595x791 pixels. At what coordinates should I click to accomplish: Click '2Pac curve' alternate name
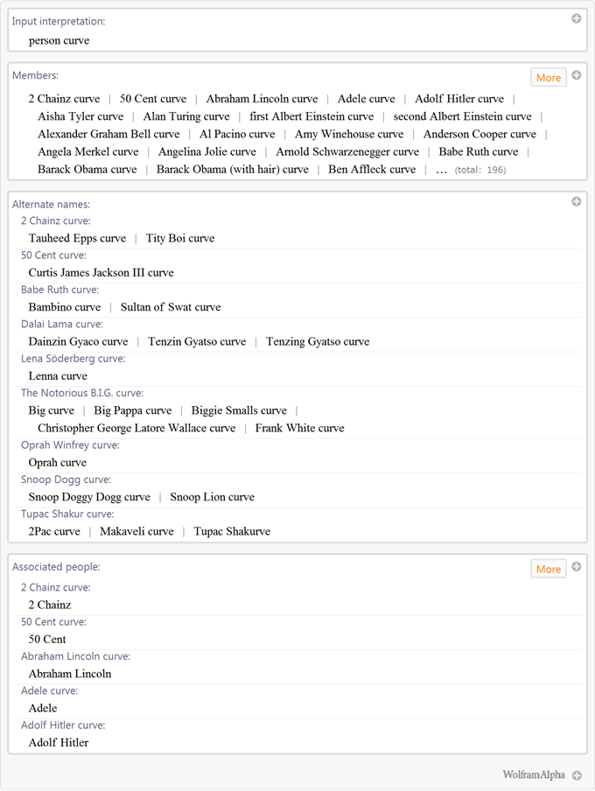(54, 532)
